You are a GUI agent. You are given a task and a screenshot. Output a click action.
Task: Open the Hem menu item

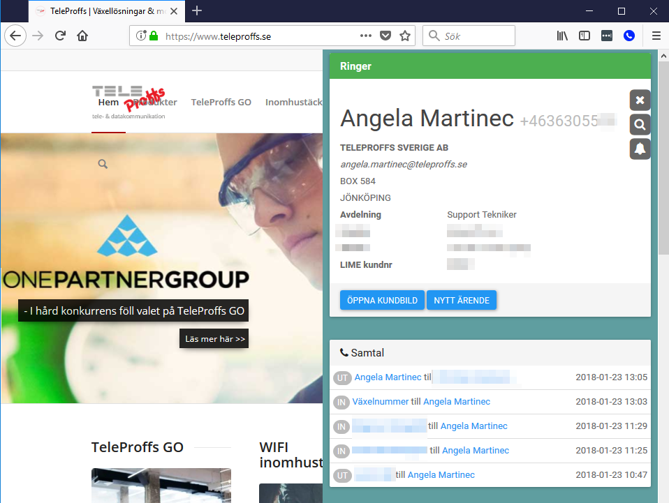108,103
